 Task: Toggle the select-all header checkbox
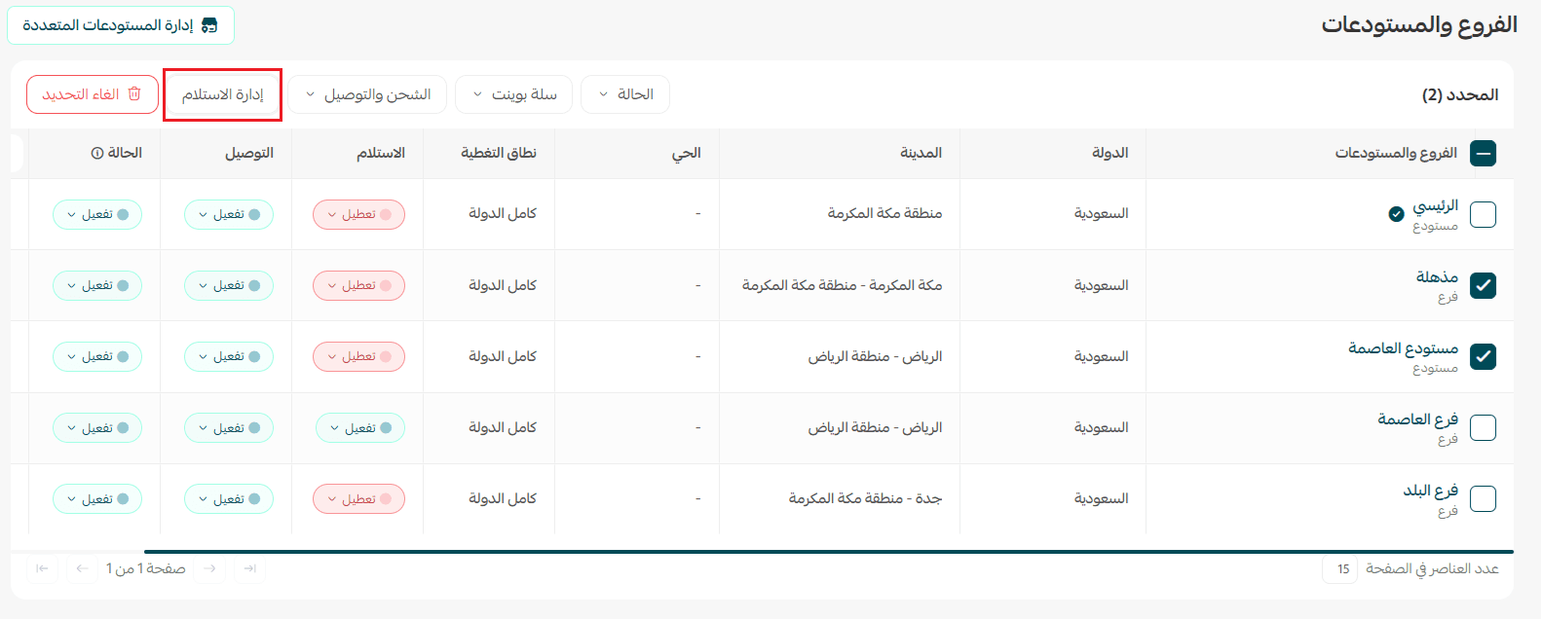1483,153
